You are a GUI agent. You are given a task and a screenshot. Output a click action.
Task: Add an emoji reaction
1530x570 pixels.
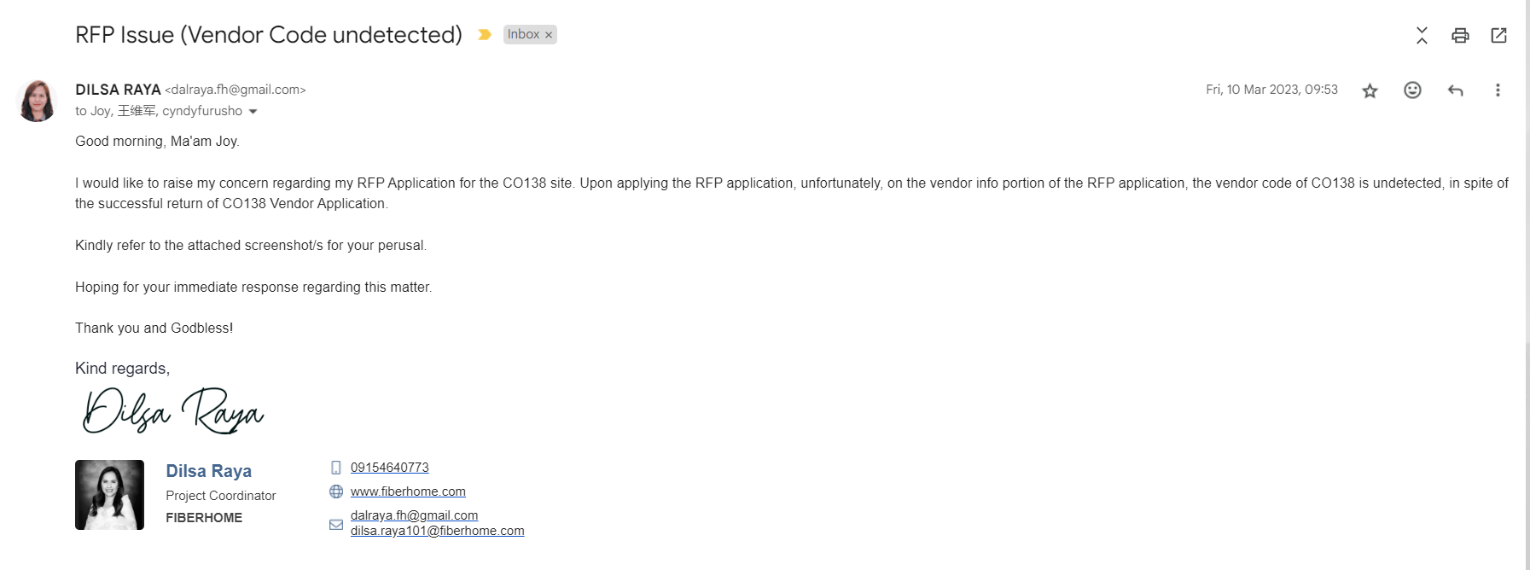[1412, 90]
